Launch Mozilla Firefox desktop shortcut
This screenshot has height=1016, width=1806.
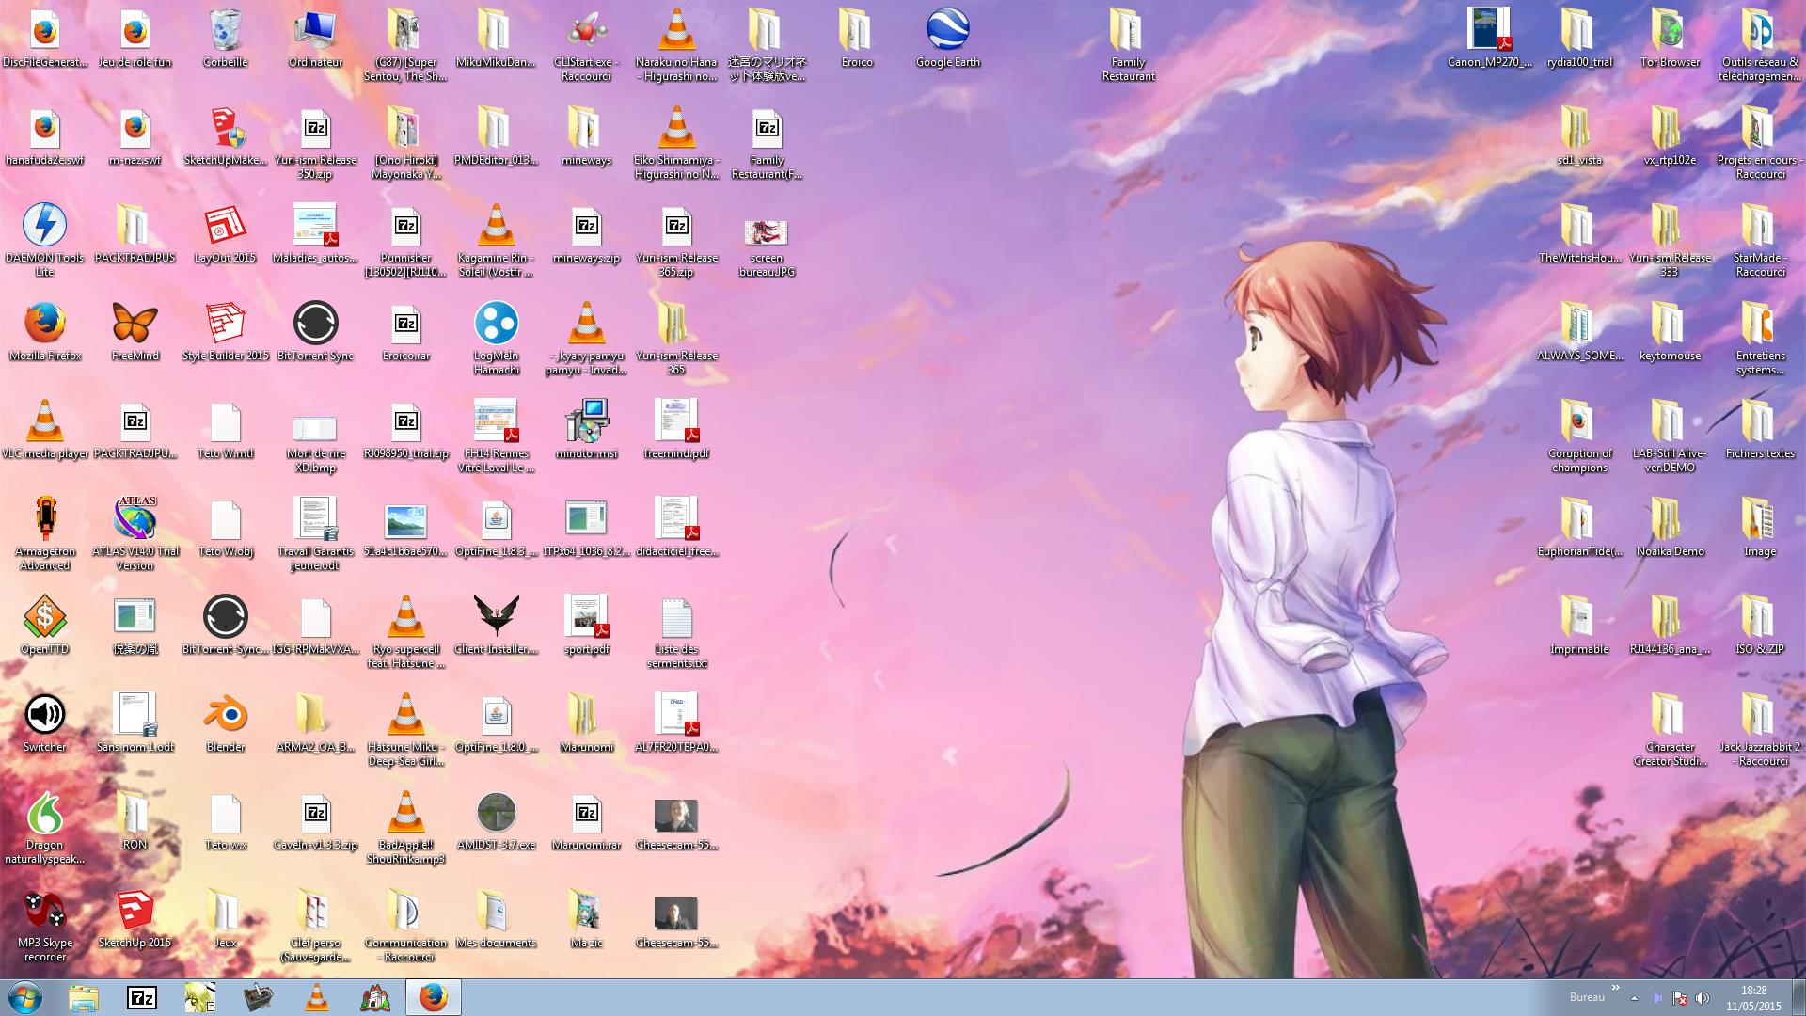coord(44,331)
